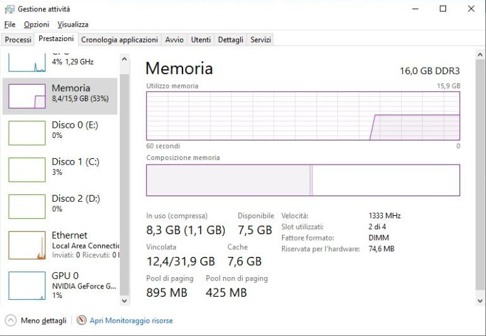
Task: Open the Avvio tab
Action: click(x=174, y=39)
